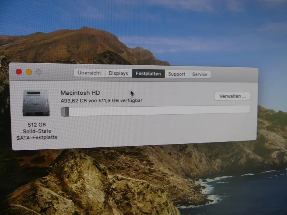Minimize the window with the yellow button
This screenshot has height=215, width=287.
point(29,72)
